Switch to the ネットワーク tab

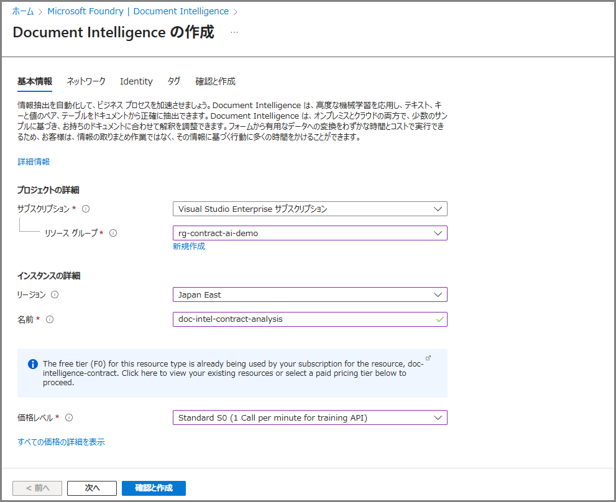(x=86, y=81)
